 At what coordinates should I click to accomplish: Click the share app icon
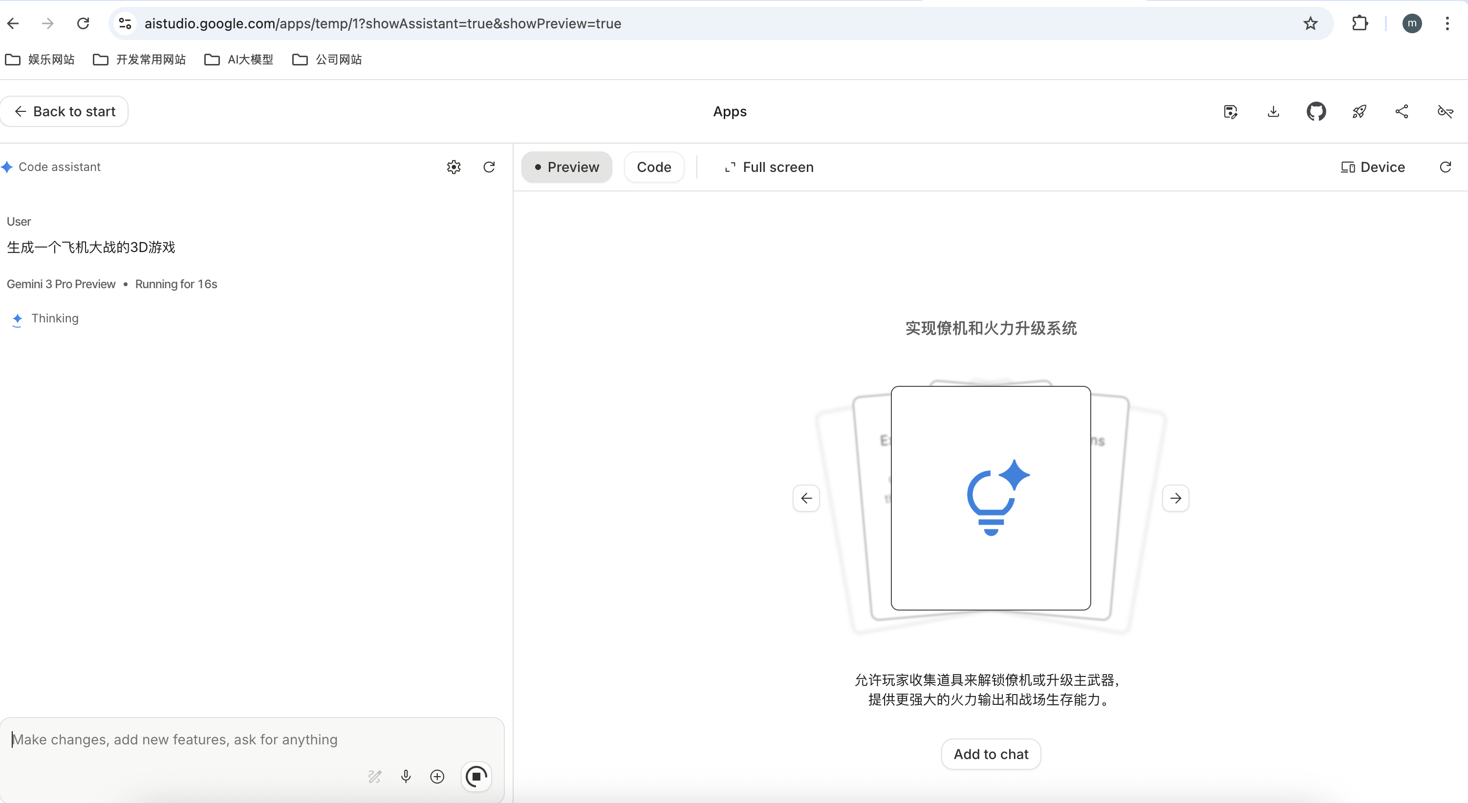click(1402, 112)
